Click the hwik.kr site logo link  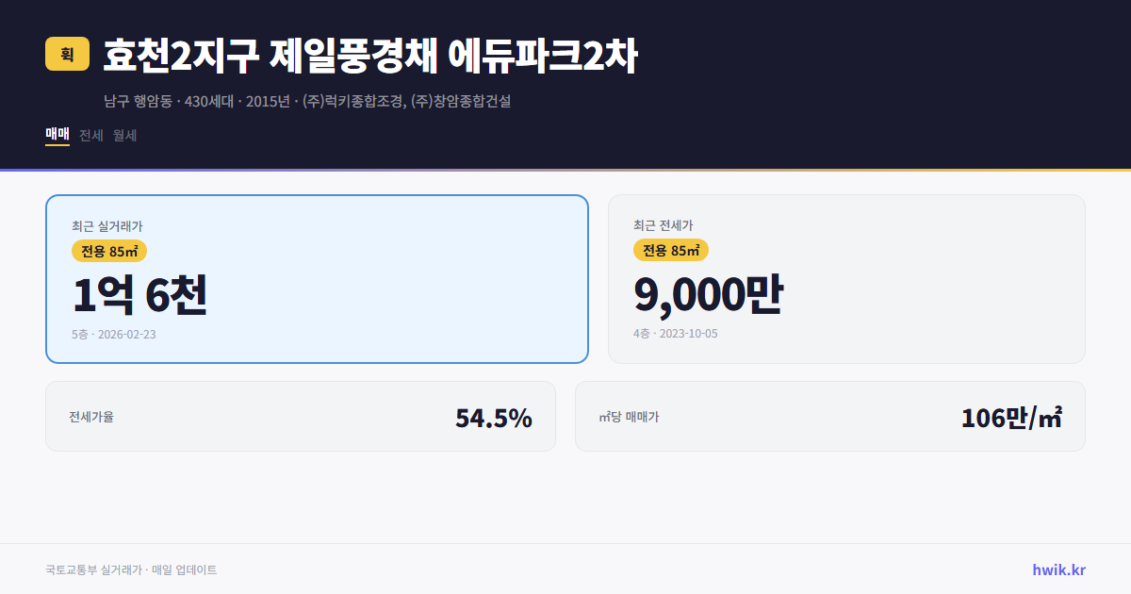1057,569
